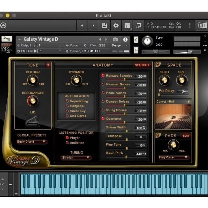Click the SIZE reverb knob
This screenshot has width=208, height=208.
click(182, 80)
